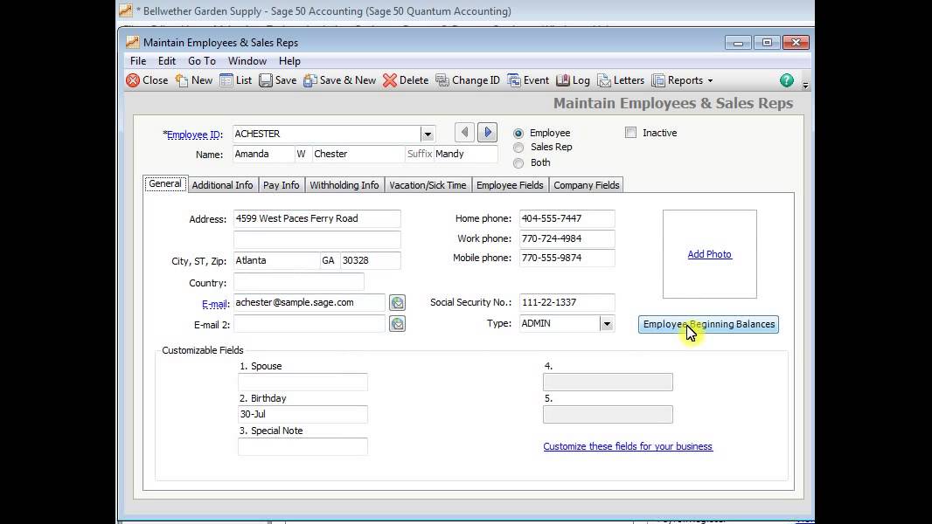
Task: Click Save & New toolbar button
Action: 339,80
